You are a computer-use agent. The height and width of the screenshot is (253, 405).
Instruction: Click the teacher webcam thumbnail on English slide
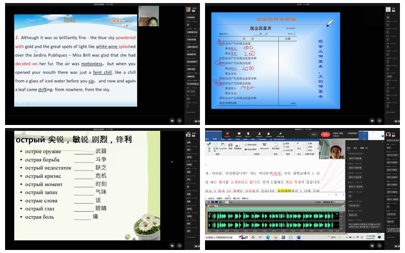[148, 16]
